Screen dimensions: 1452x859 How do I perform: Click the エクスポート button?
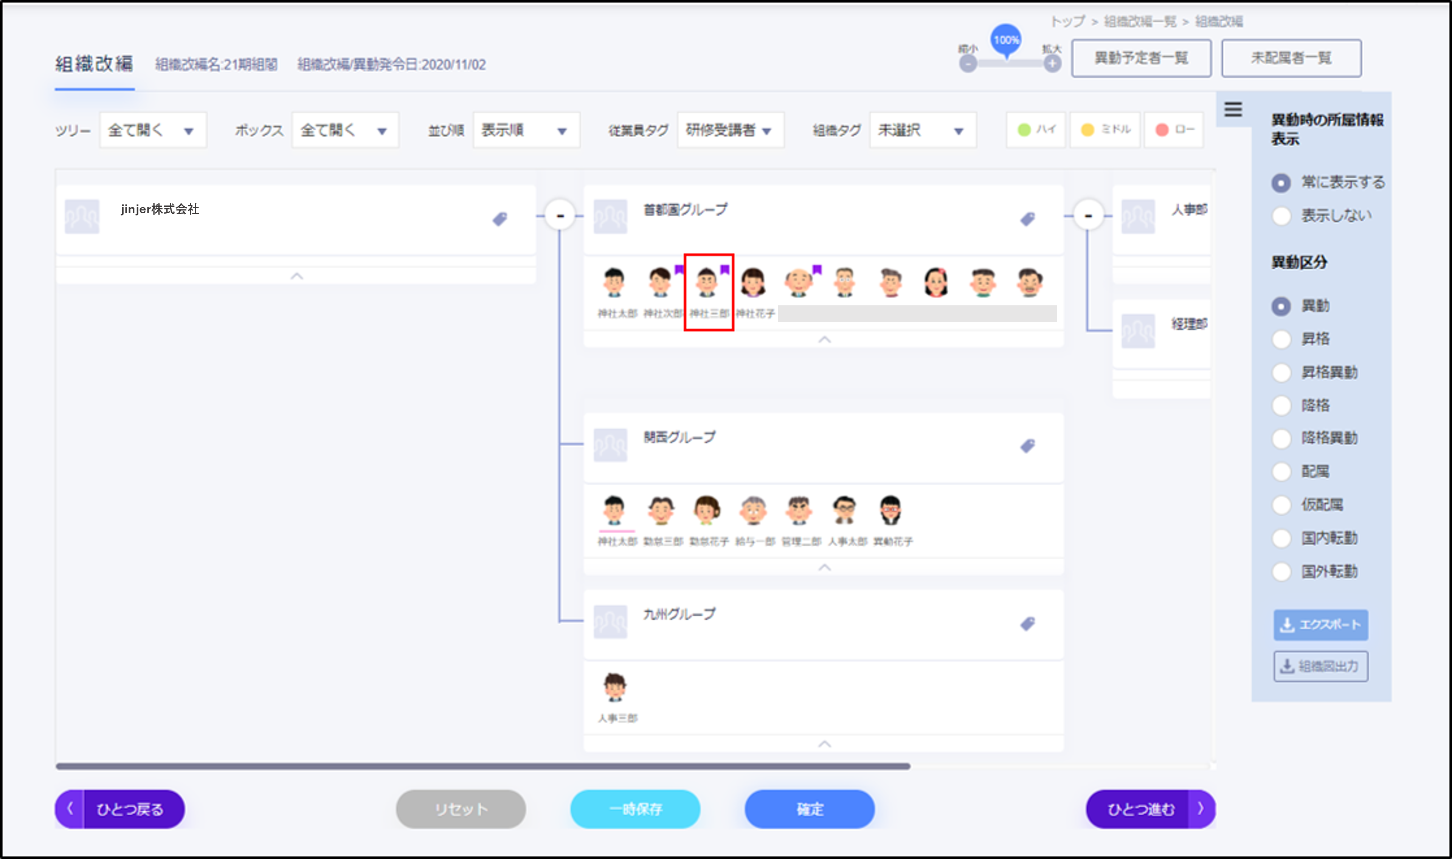tap(1320, 625)
